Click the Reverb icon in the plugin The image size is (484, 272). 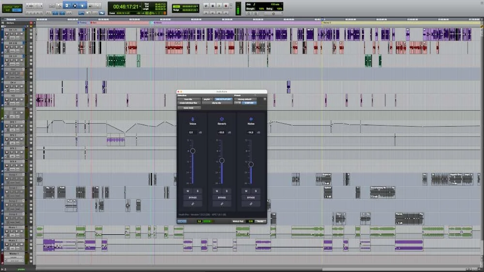point(222,119)
